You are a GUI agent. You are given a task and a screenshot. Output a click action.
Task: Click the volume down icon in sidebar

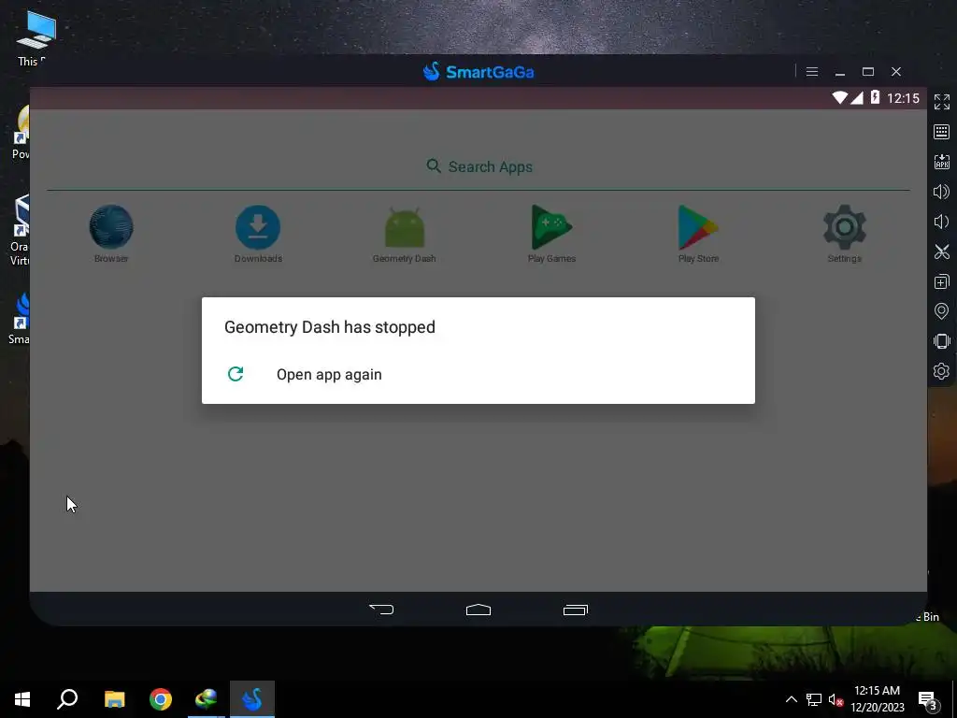coord(942,222)
